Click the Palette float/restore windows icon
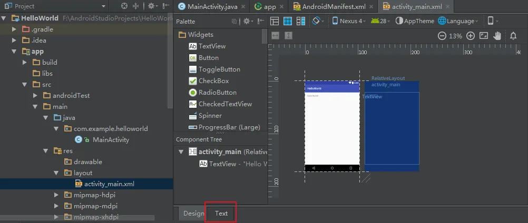This screenshot has width=528, height=223. 234,22
